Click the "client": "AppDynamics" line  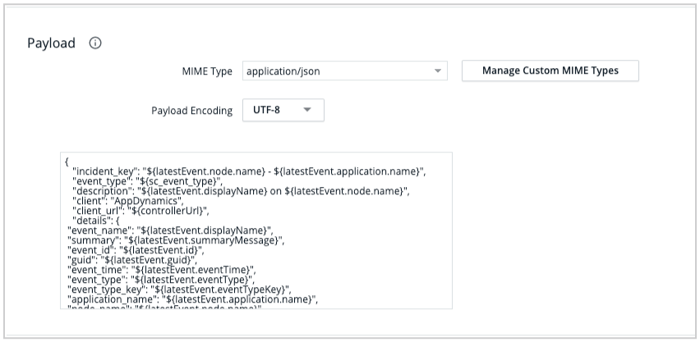(x=128, y=201)
